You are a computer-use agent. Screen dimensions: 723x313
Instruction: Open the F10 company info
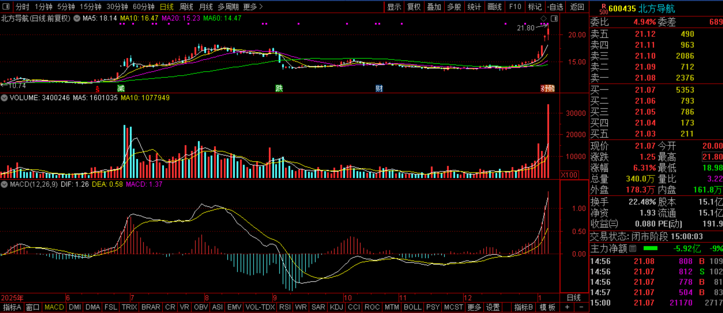click(x=515, y=7)
